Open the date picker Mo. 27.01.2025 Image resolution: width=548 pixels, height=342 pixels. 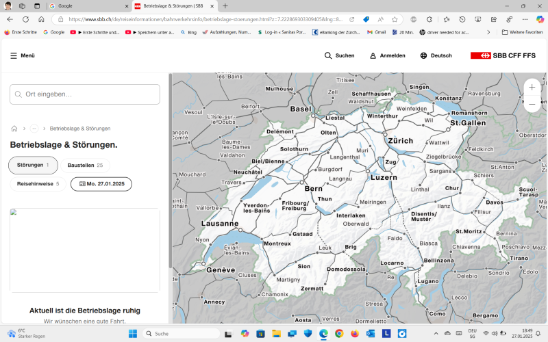pyautogui.click(x=101, y=183)
